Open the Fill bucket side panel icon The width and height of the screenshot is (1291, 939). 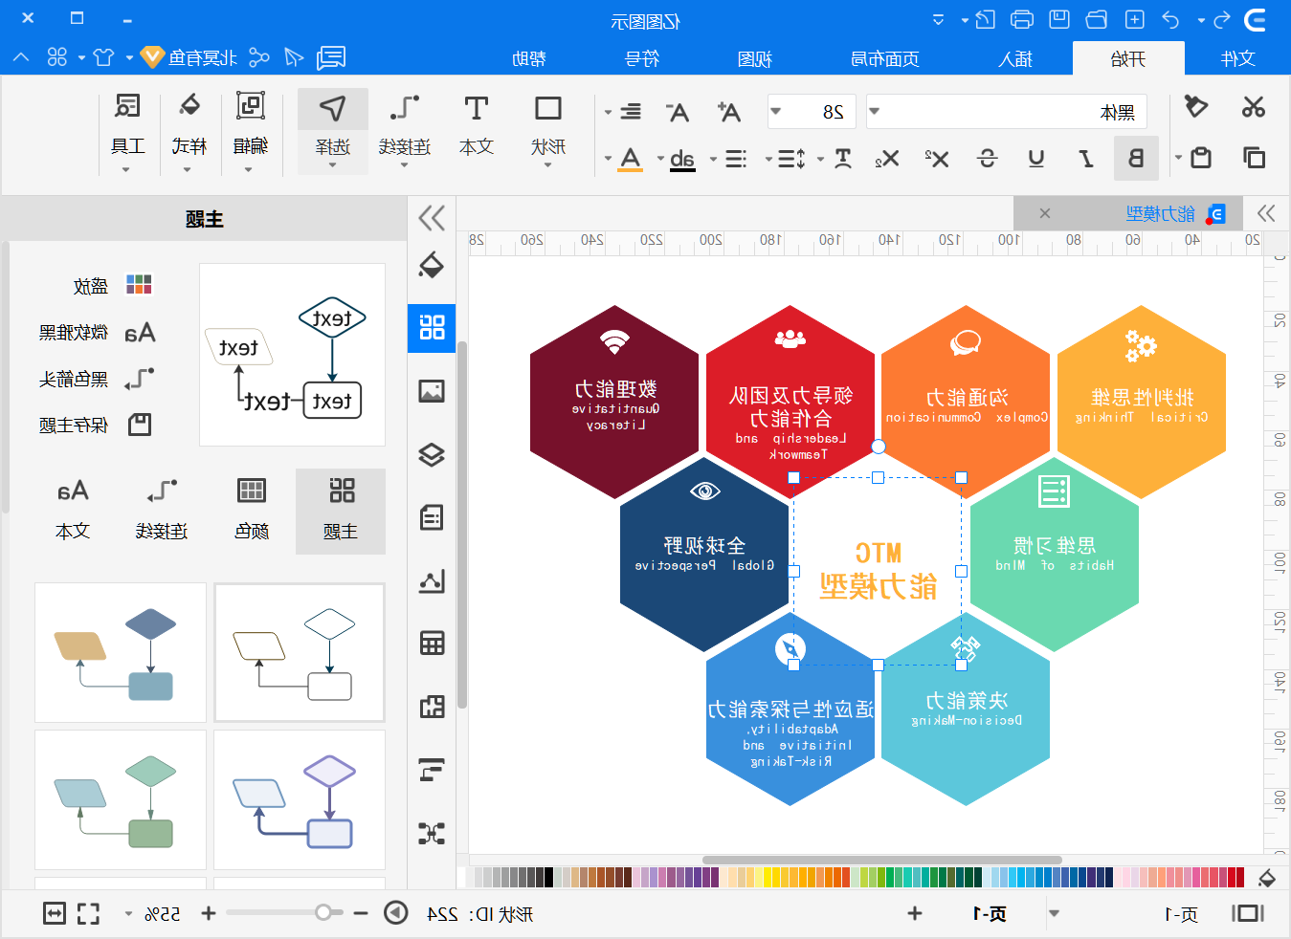(x=432, y=265)
